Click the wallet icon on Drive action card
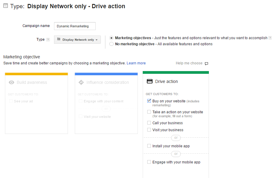This screenshot has height=178, width=276. coord(150,81)
